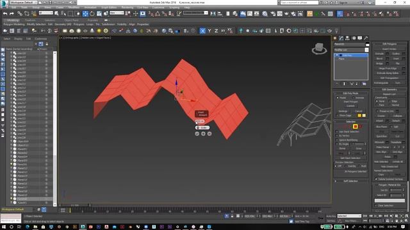Screen dimensions: 410x230
Task: Activate the Select and Move tool
Action: click(85, 13)
